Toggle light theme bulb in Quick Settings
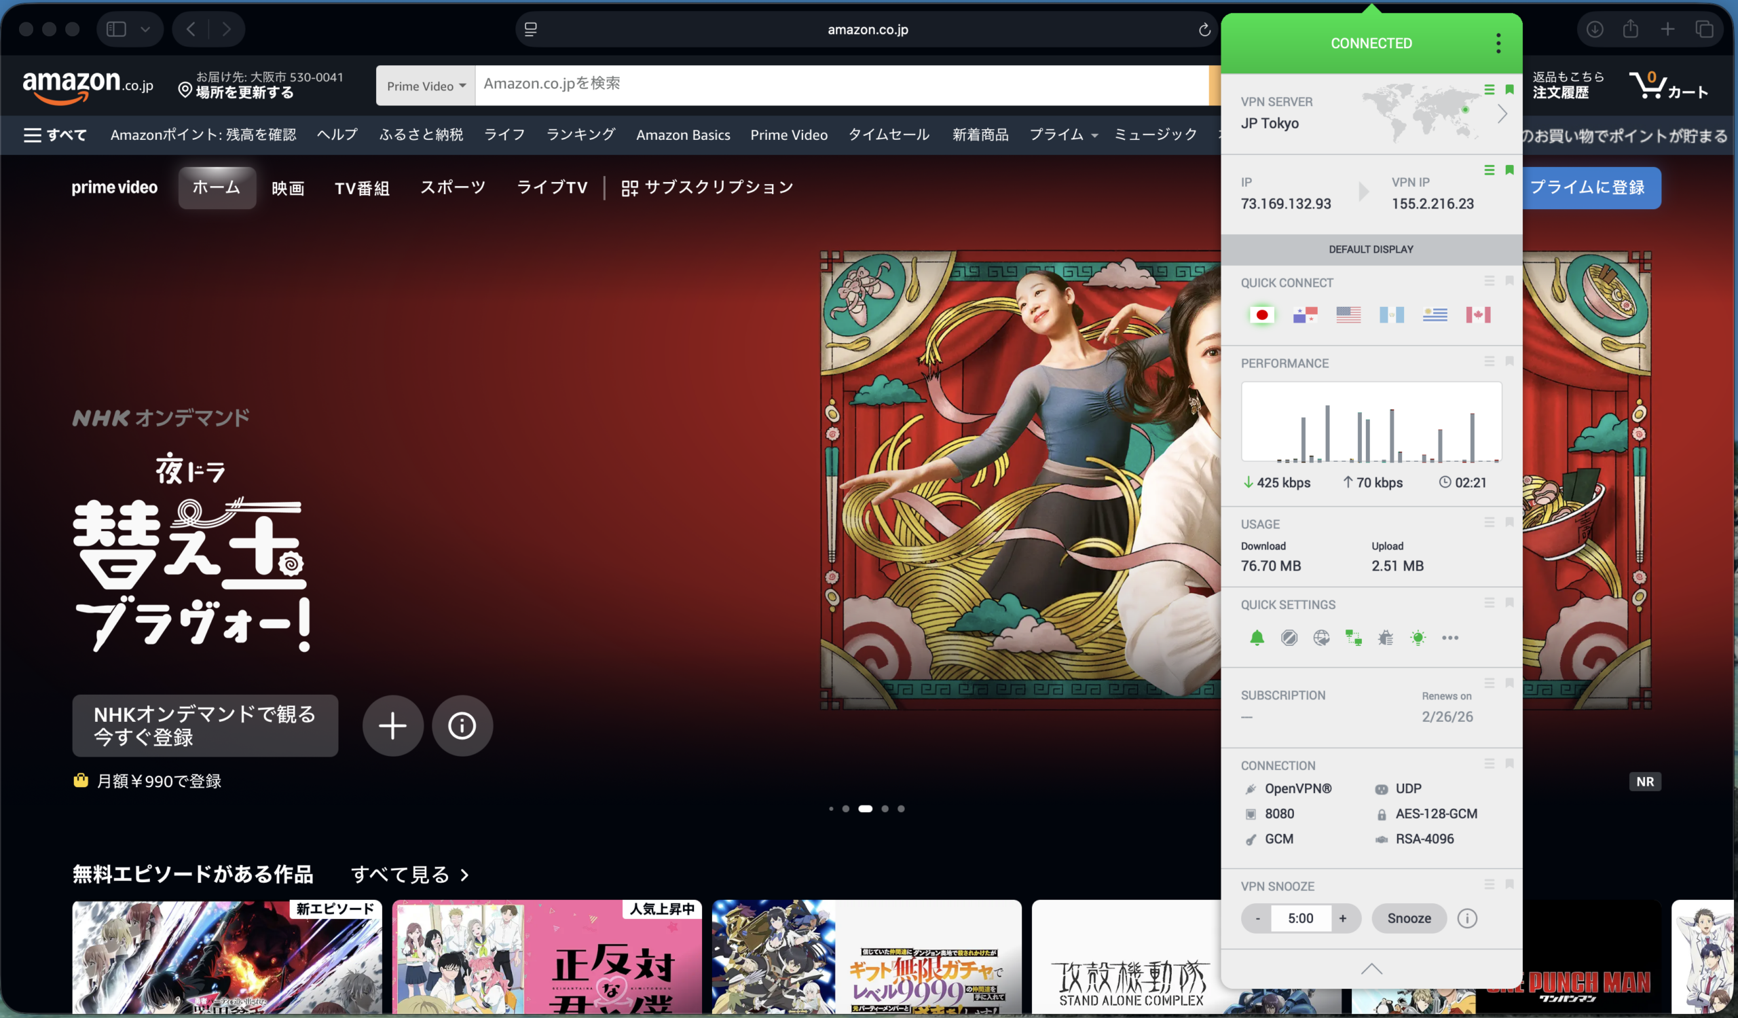This screenshot has height=1018, width=1738. 1418,638
